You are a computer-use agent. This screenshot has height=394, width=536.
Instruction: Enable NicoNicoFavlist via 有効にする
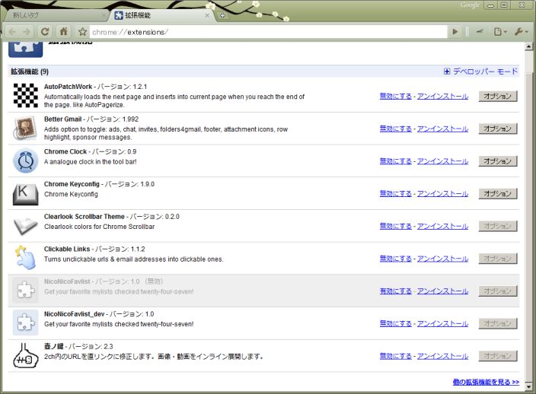tap(395, 291)
